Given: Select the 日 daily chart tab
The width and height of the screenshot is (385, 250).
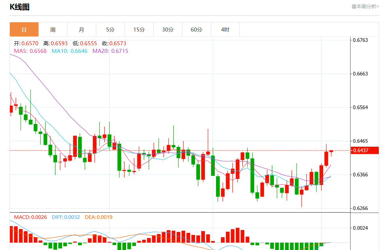Looking at the screenshot, I should (24, 30).
